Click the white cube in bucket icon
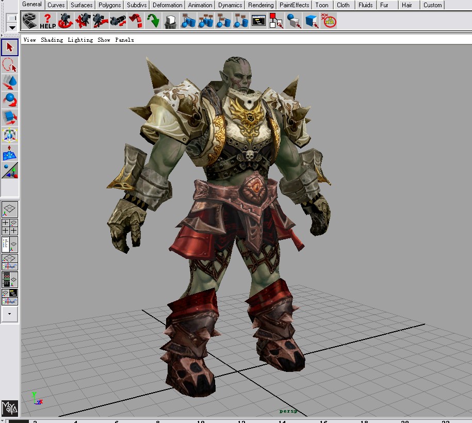472x423 pixels. click(171, 21)
